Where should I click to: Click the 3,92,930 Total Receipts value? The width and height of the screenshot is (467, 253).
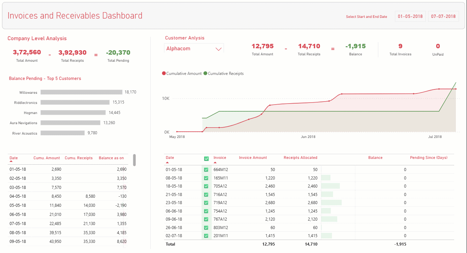(x=73, y=53)
